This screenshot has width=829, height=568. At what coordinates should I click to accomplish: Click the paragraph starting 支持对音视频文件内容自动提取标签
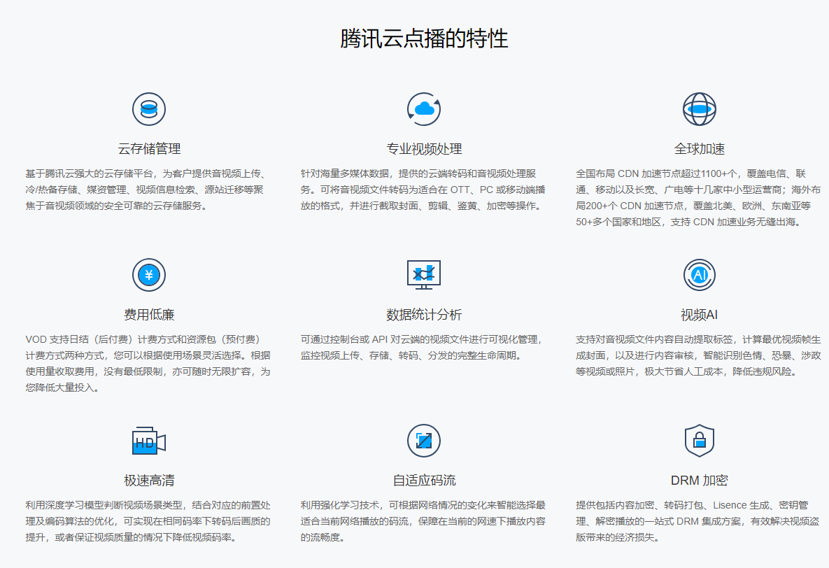(x=698, y=355)
